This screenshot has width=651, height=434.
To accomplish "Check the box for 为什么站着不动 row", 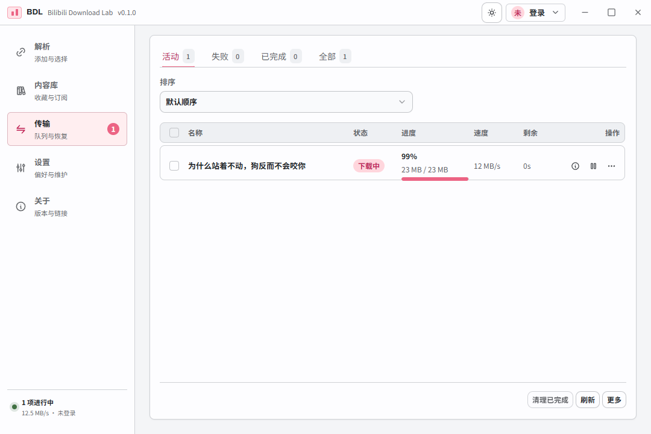I will pyautogui.click(x=174, y=166).
